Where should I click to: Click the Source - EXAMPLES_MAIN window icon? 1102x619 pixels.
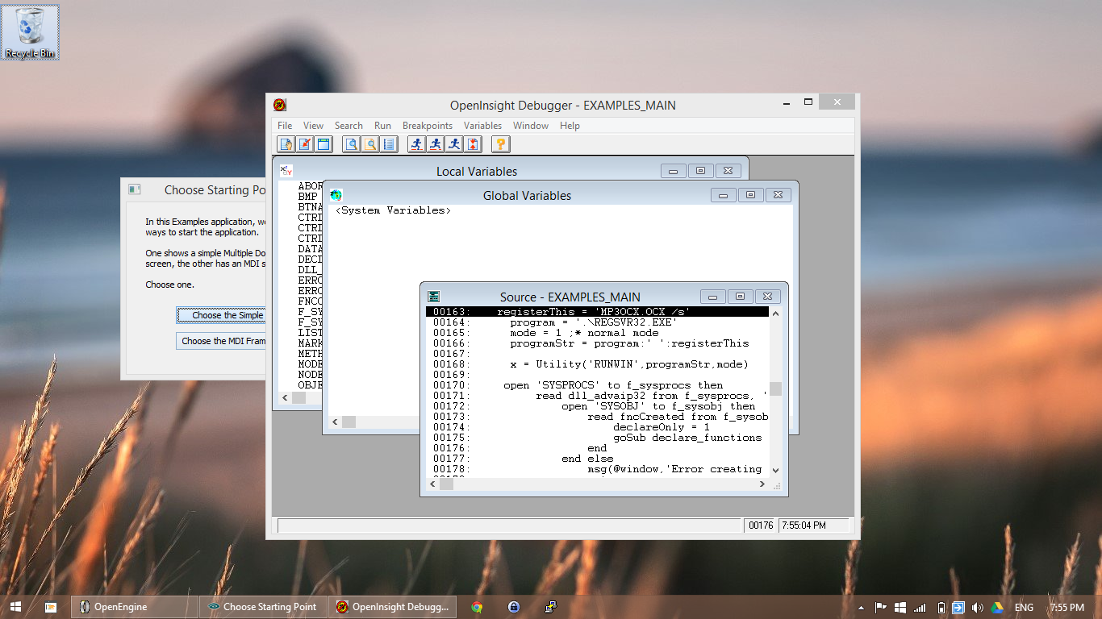coord(434,297)
